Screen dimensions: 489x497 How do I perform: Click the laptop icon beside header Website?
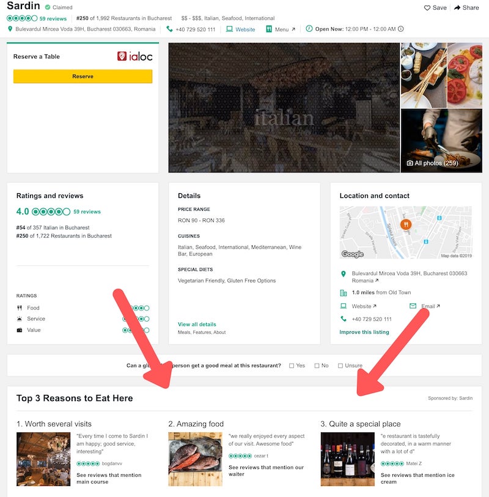(229, 29)
